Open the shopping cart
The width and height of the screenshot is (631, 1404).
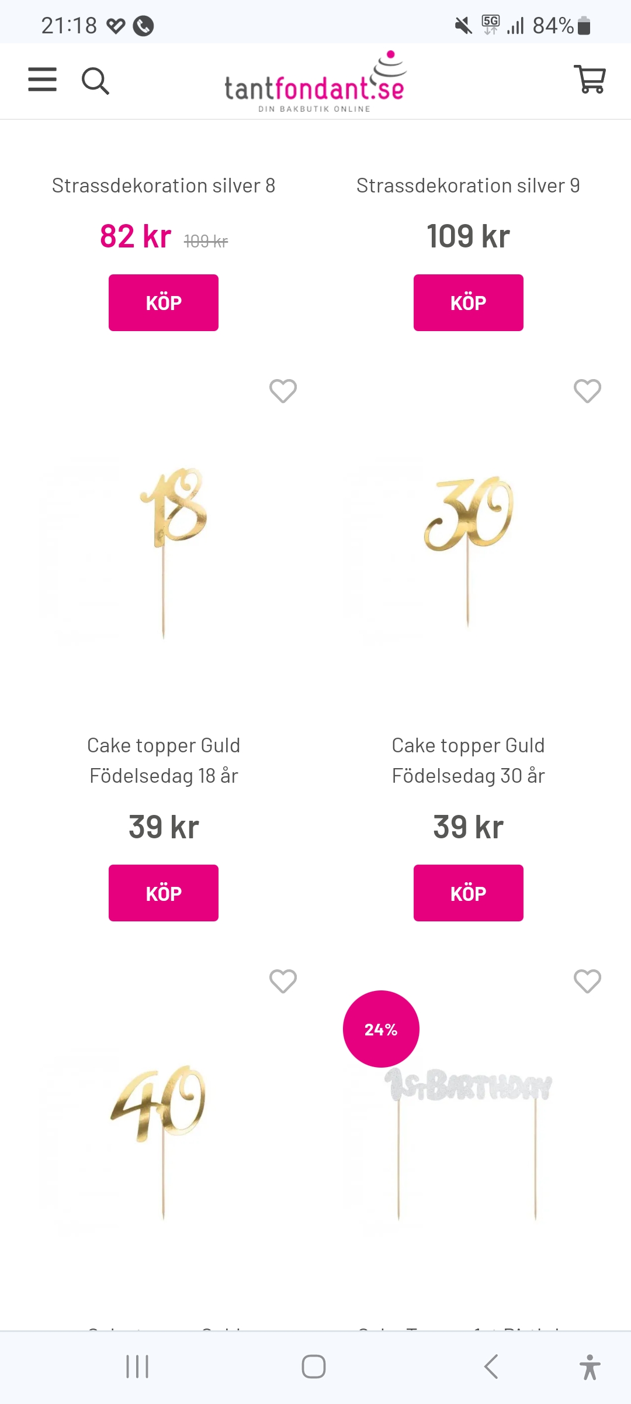pyautogui.click(x=590, y=79)
